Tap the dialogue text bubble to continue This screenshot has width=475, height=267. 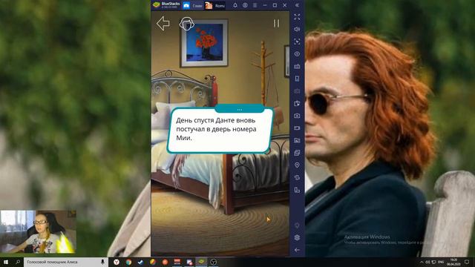220,131
